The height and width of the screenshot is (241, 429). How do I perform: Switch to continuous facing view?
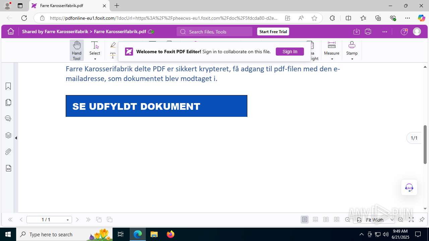pos(337,220)
